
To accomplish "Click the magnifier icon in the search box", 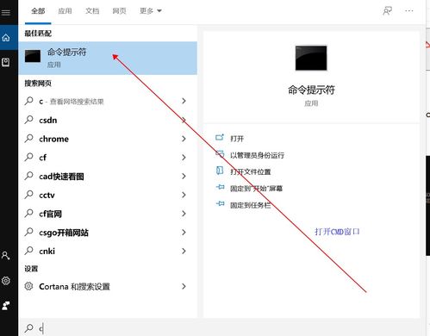I will [28, 328].
